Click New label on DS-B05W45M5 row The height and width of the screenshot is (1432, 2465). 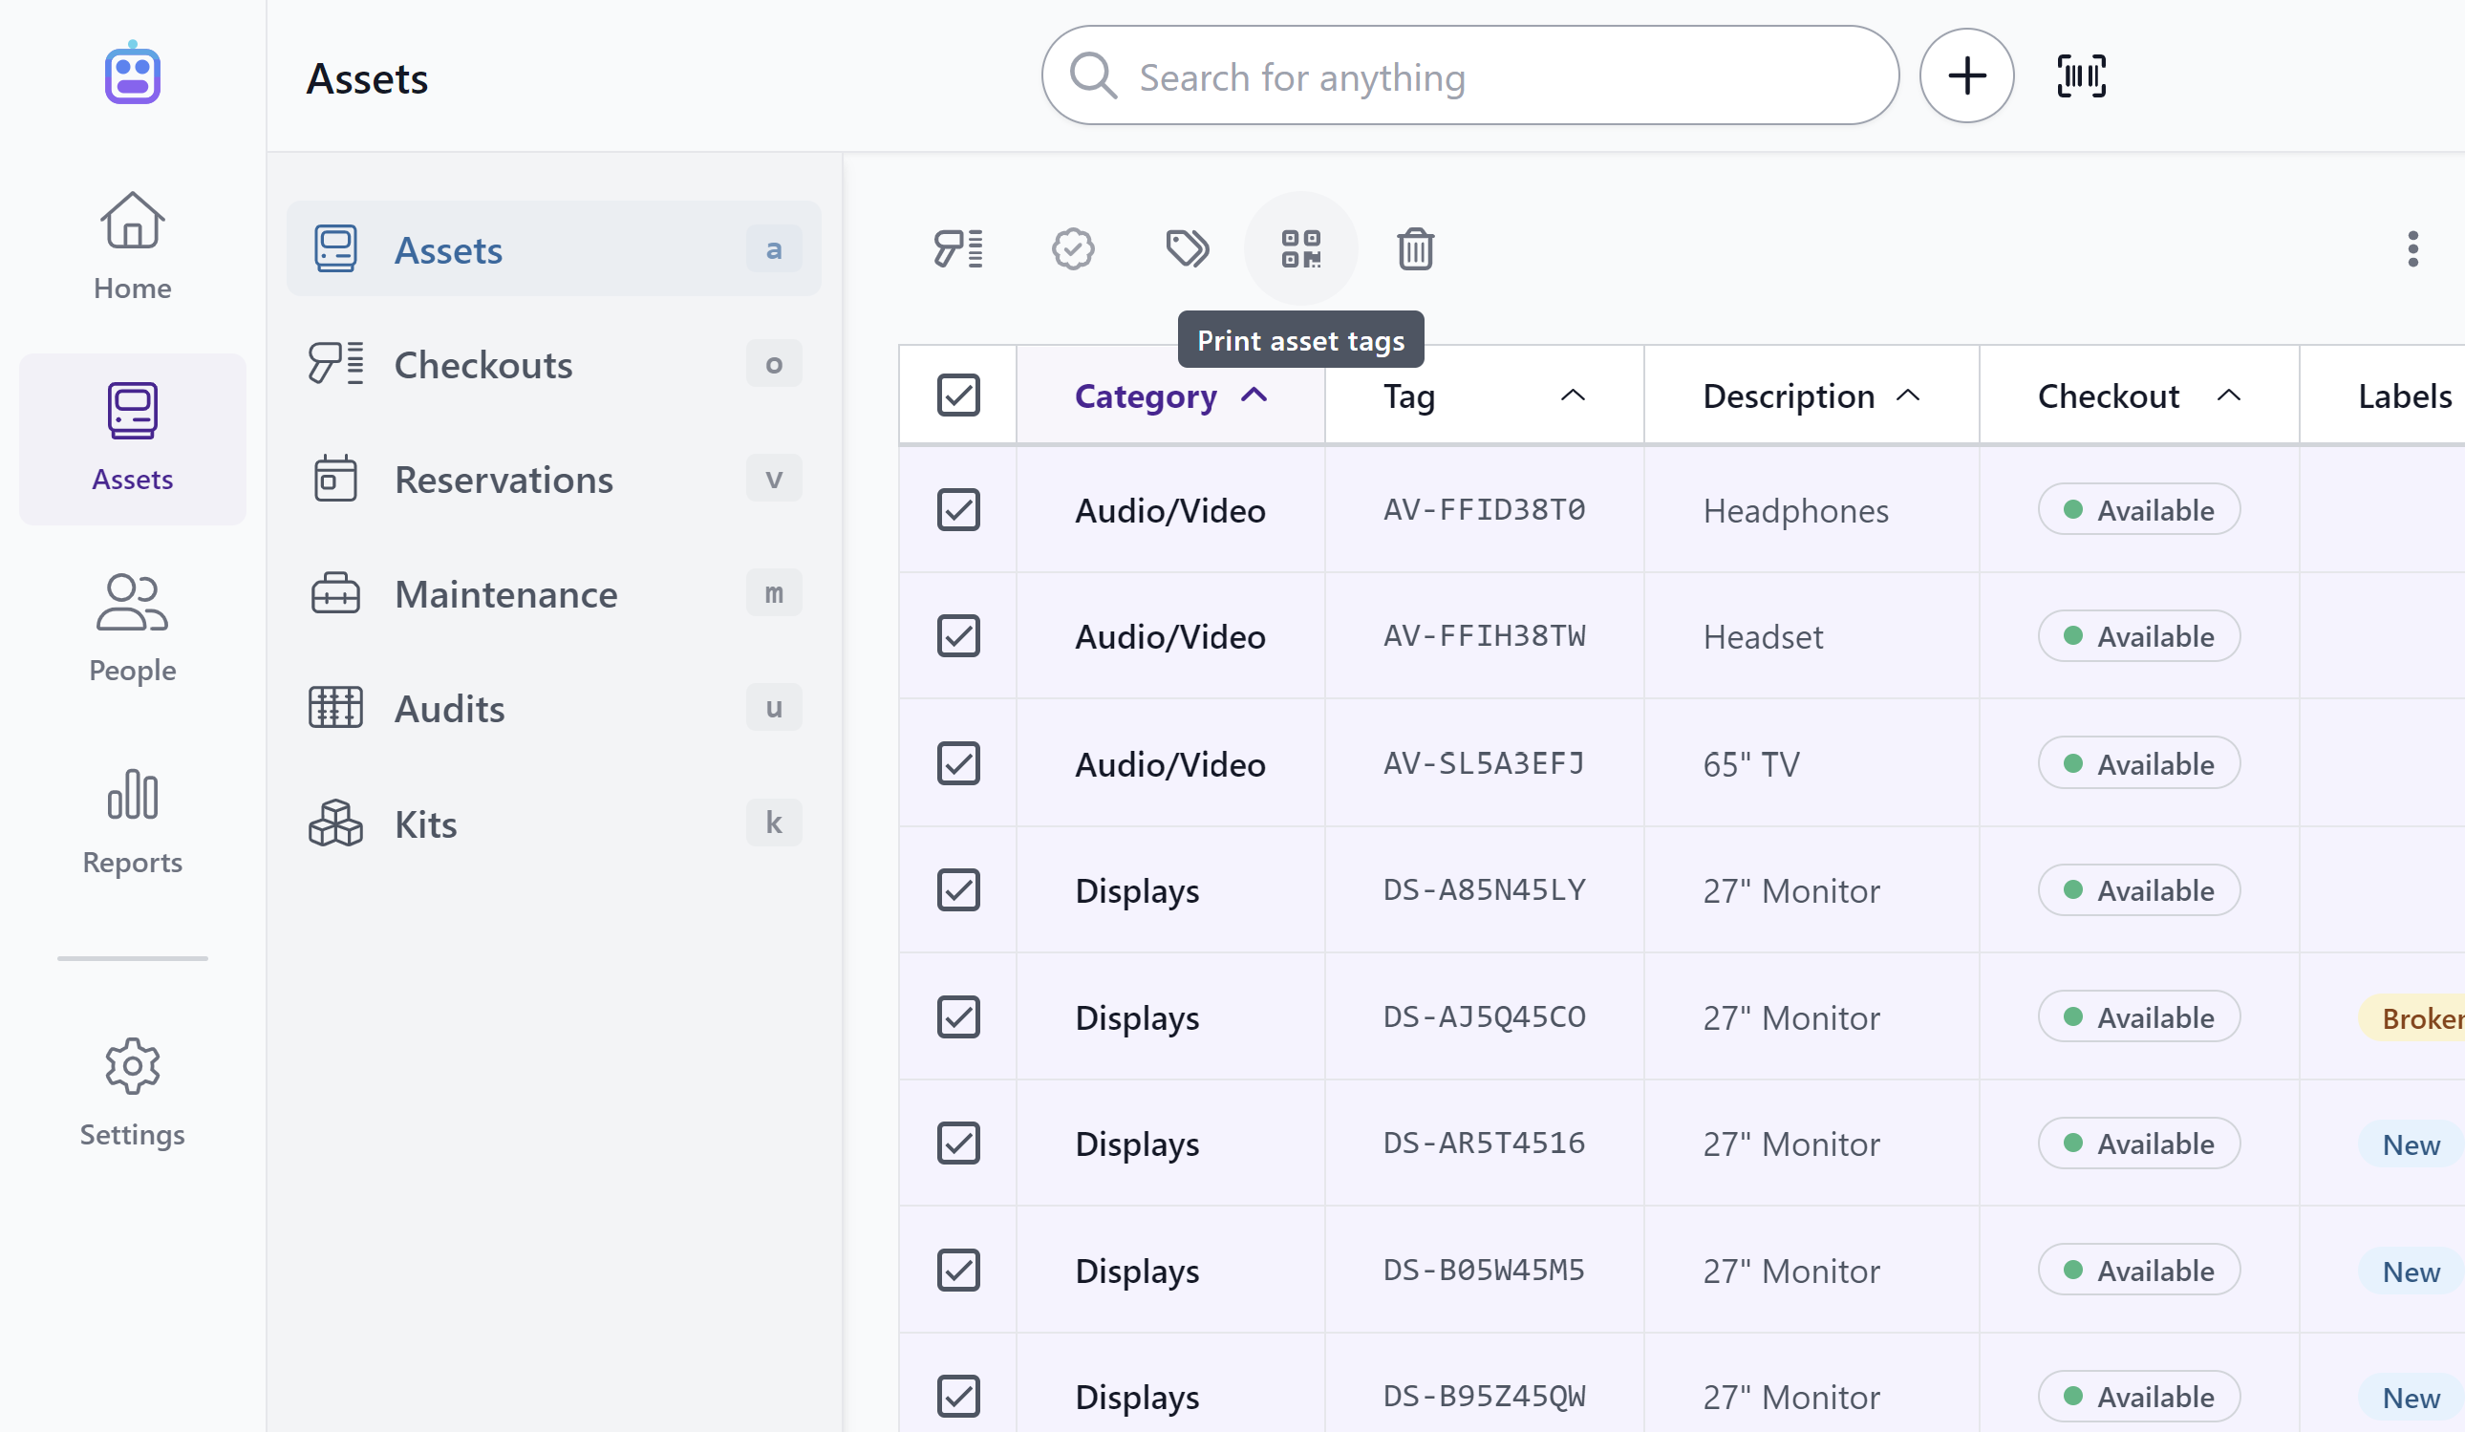pyautogui.click(x=2411, y=1271)
